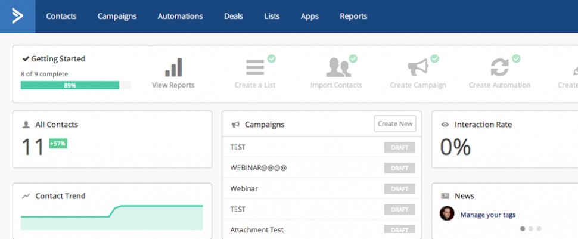Click the Create a List icon

[x=255, y=67]
